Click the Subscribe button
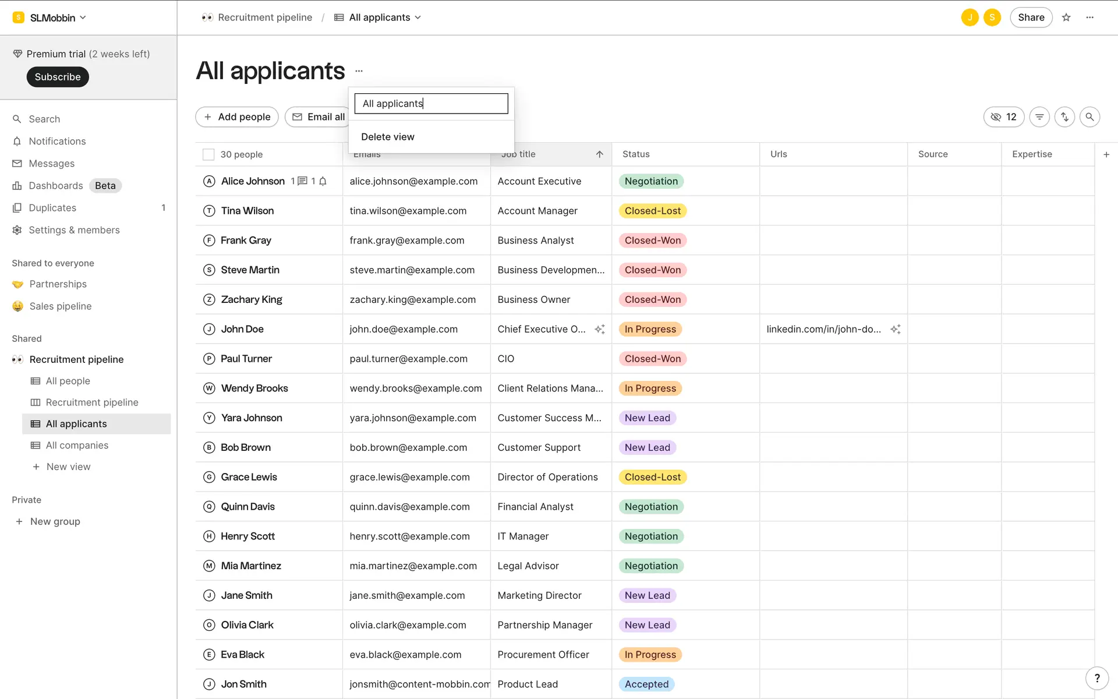The width and height of the screenshot is (1118, 699). click(58, 77)
